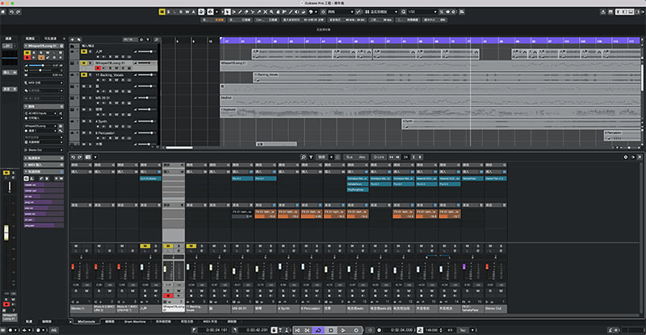Image resolution: width=646 pixels, height=335 pixels.
Task: Switch to MIDI 外控 tab
Action: click(x=210, y=321)
